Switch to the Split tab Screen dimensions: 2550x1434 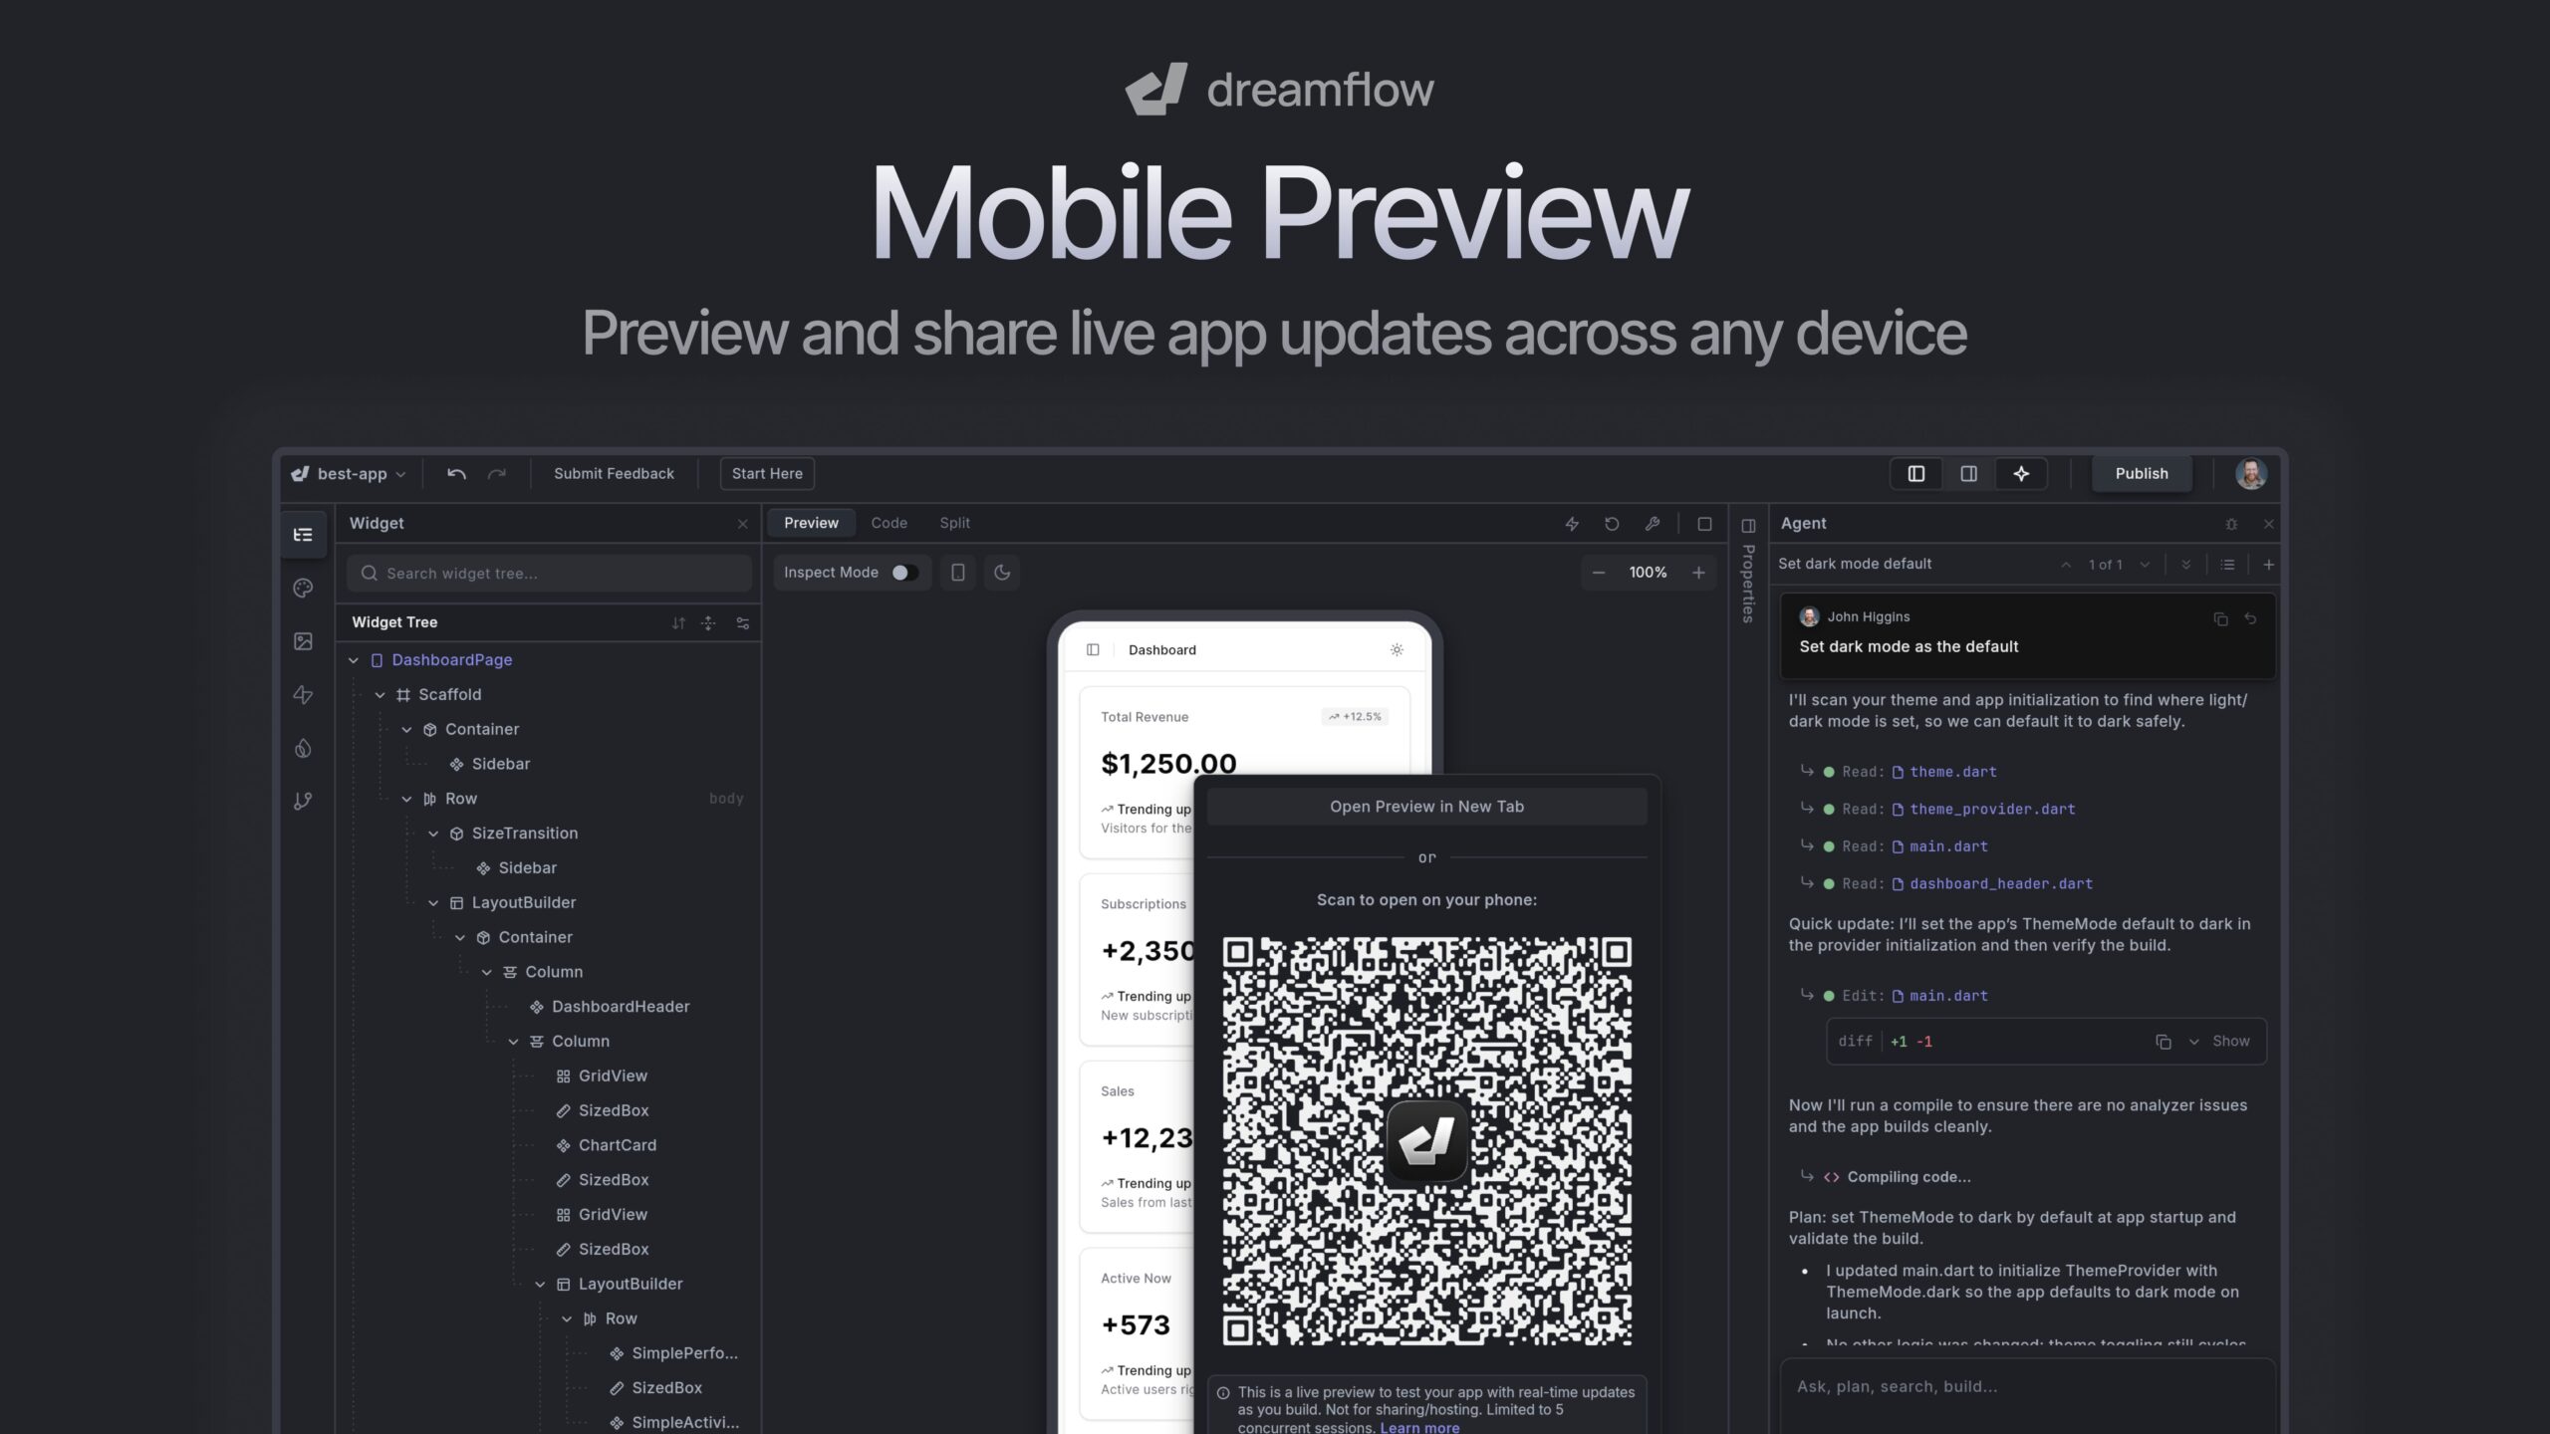[x=954, y=522]
